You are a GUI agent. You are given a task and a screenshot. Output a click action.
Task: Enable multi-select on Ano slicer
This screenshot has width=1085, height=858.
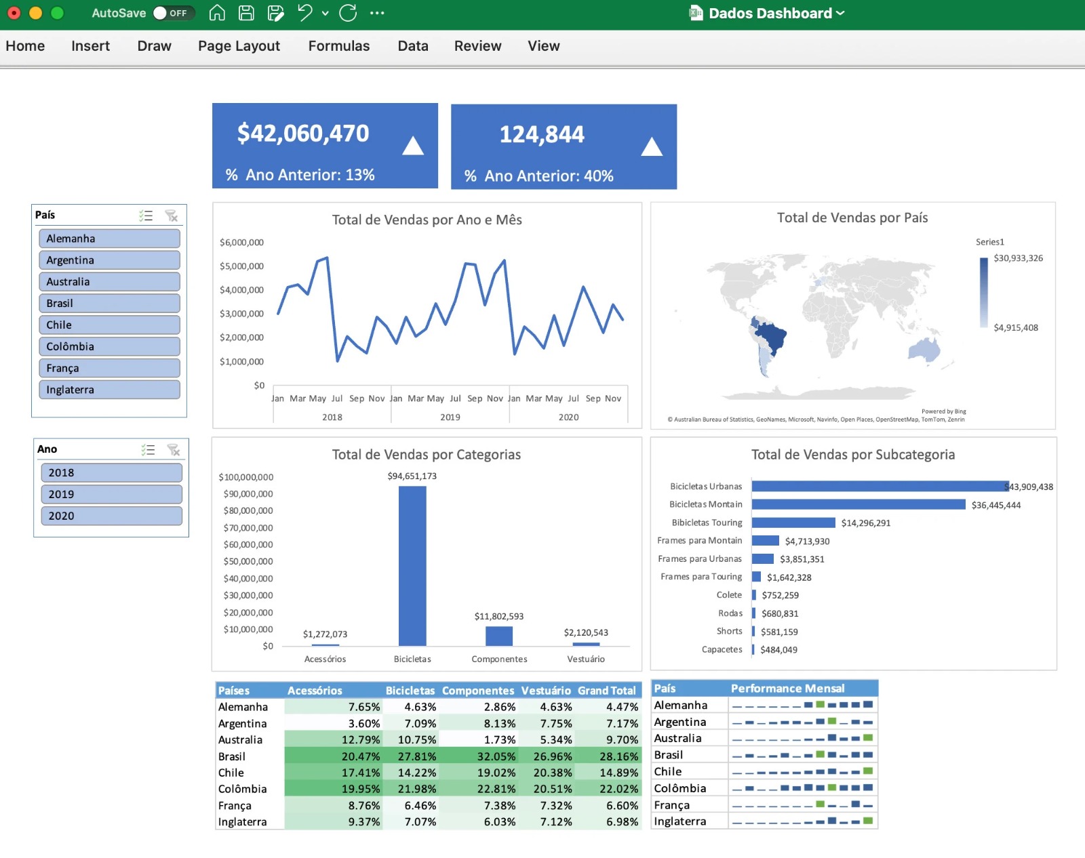[x=148, y=450]
